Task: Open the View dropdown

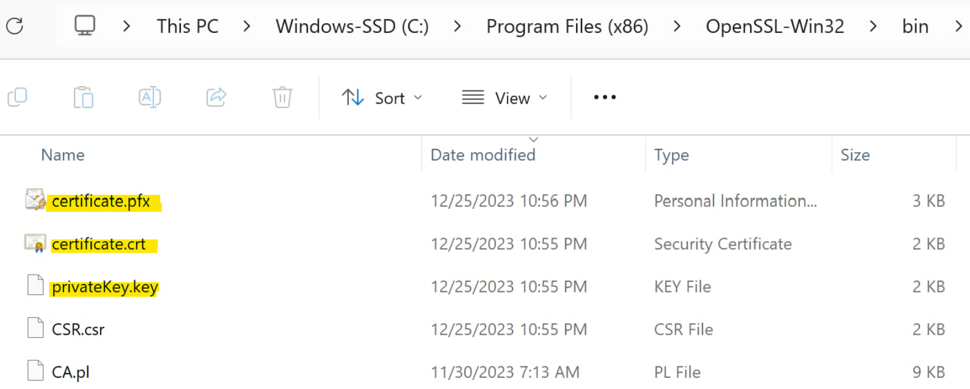Action: (x=505, y=97)
